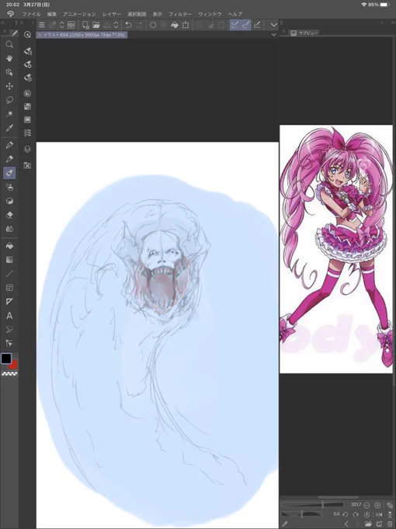Click the Scale/rotate transform icon in command bar
Screen dimensions: 396x529
[186, 25]
